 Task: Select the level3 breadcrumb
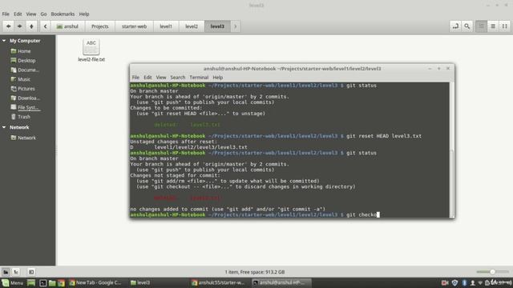[x=217, y=26]
